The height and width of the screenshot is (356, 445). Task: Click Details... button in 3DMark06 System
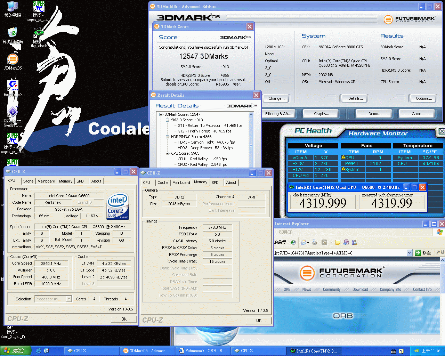click(x=355, y=98)
